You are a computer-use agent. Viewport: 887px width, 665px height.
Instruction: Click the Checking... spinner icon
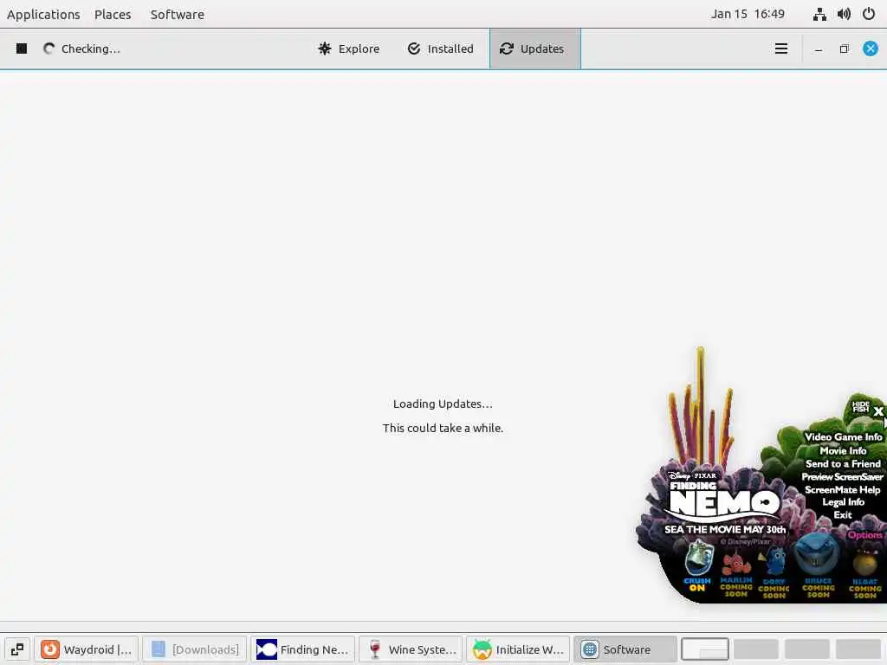coord(49,48)
